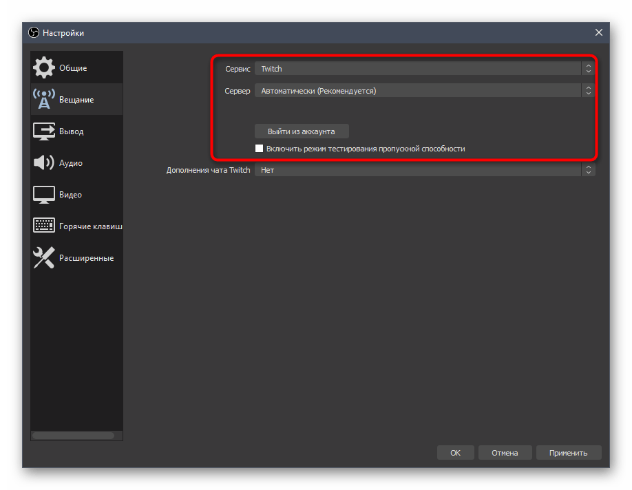Click the keyboard icon for Горячие клавиши
This screenshot has height=490, width=632.
coord(44,226)
